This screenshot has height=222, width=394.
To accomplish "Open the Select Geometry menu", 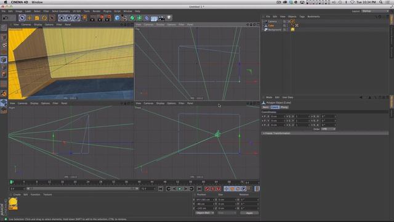I will coord(61,11).
